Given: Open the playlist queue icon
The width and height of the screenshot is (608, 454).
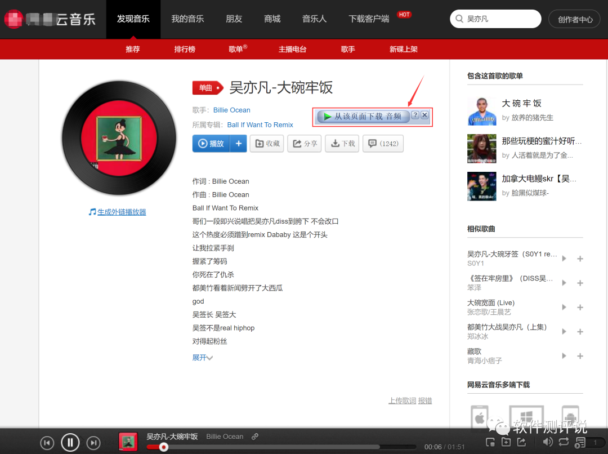Looking at the screenshot, I should pyautogui.click(x=580, y=442).
